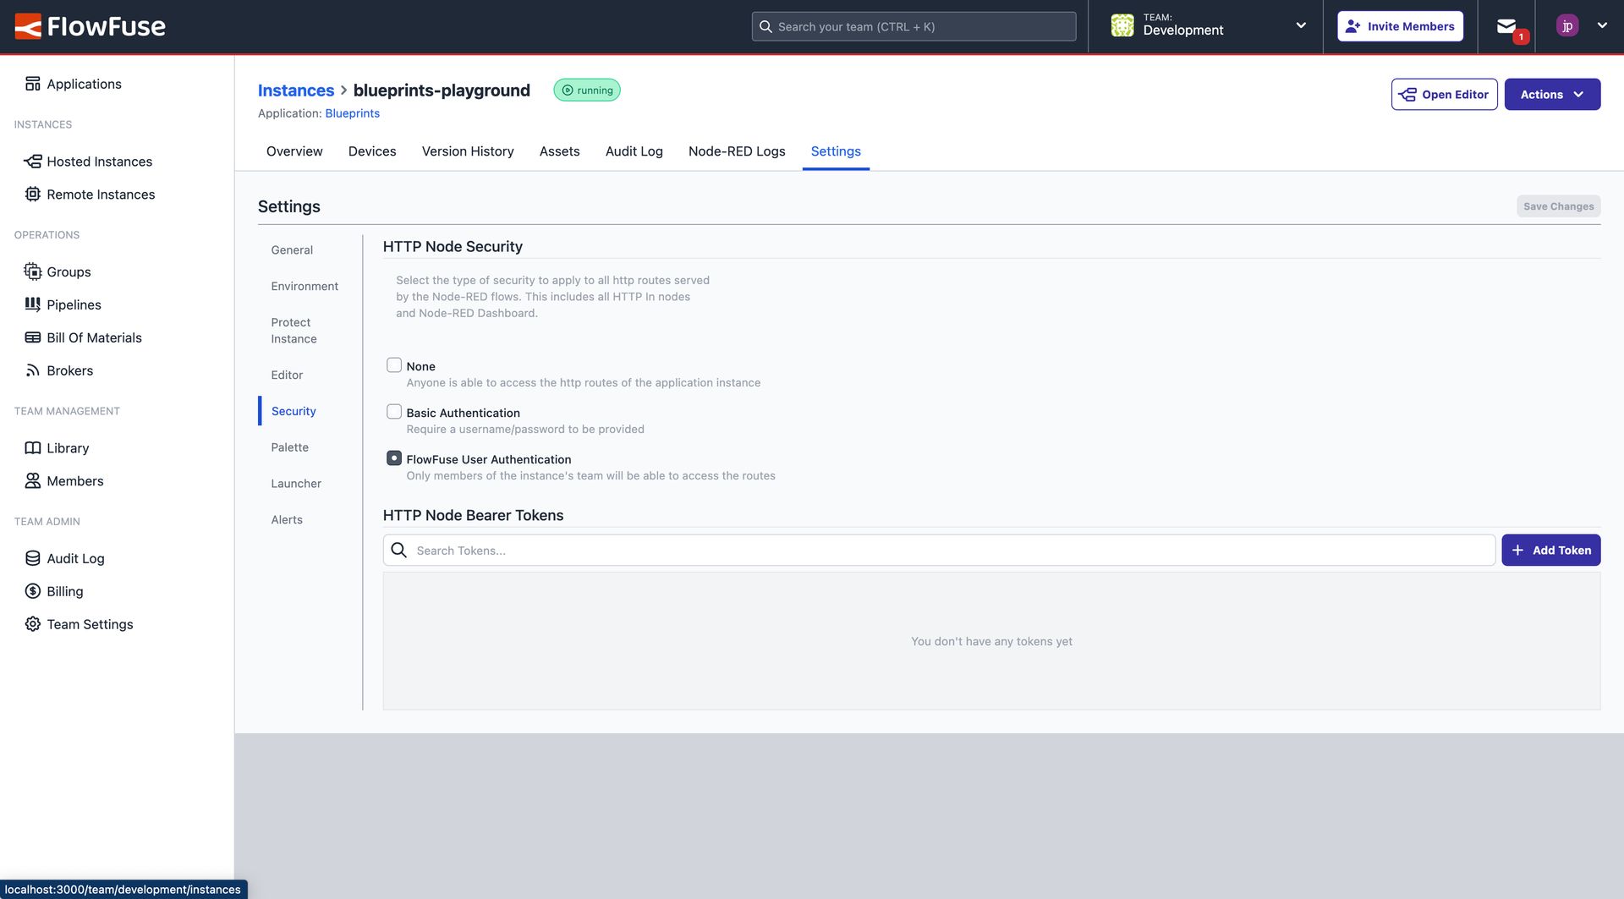Click the FlowFuse logo

pyautogui.click(x=90, y=26)
